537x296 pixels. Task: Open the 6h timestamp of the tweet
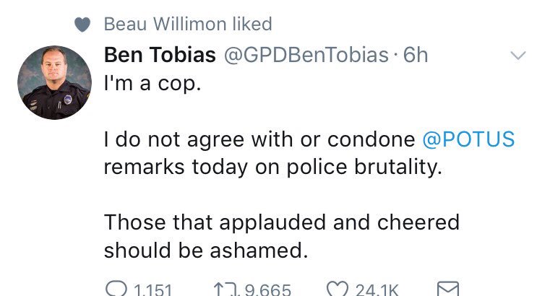(x=416, y=55)
